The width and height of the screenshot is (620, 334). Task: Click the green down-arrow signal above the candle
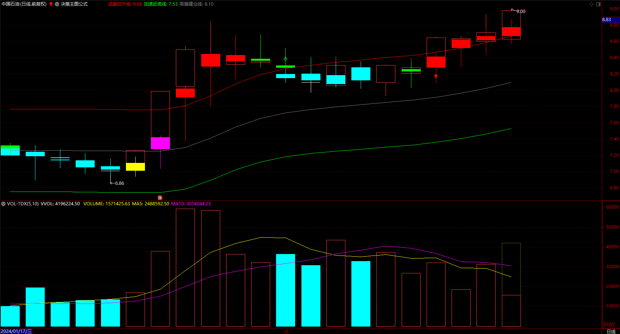click(285, 59)
